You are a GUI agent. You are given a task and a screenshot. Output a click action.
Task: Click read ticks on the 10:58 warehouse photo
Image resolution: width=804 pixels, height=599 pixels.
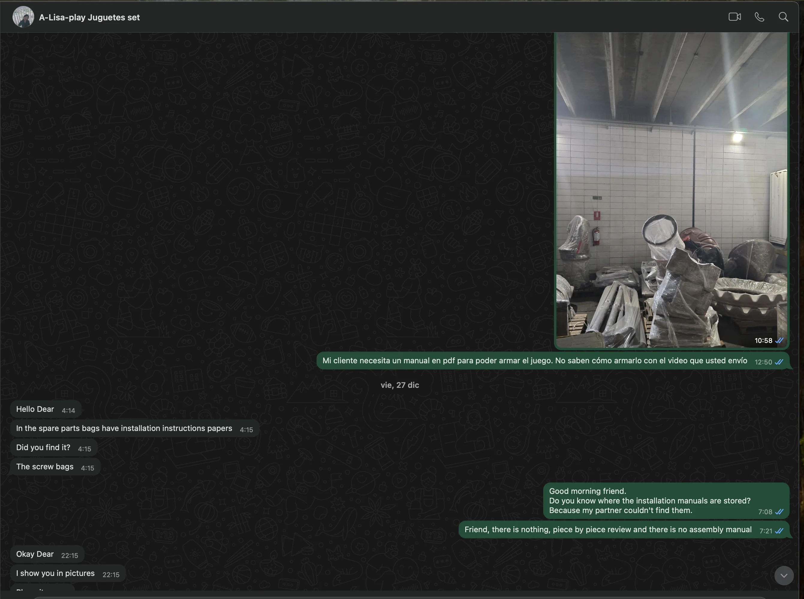tap(779, 341)
